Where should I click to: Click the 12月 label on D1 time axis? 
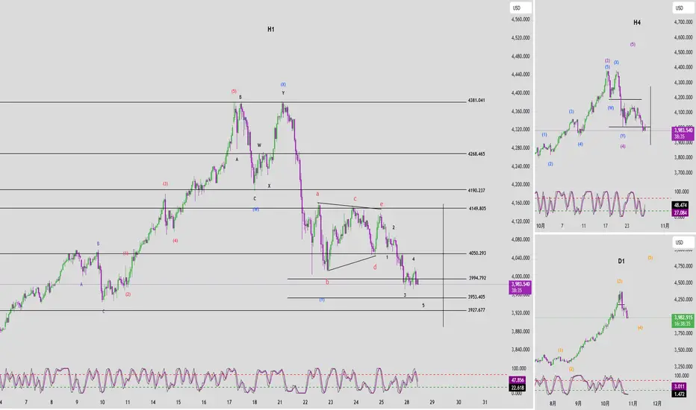pyautogui.click(x=657, y=403)
